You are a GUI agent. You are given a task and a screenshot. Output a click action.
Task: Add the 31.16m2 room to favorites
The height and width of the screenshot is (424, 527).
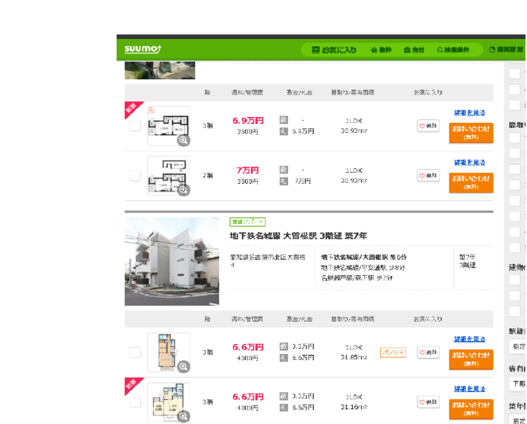(428, 402)
